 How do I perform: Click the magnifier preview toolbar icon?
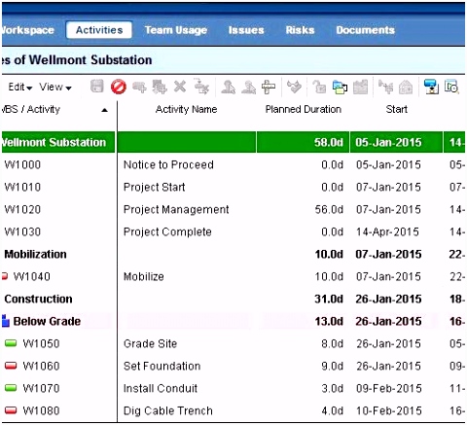point(451,87)
